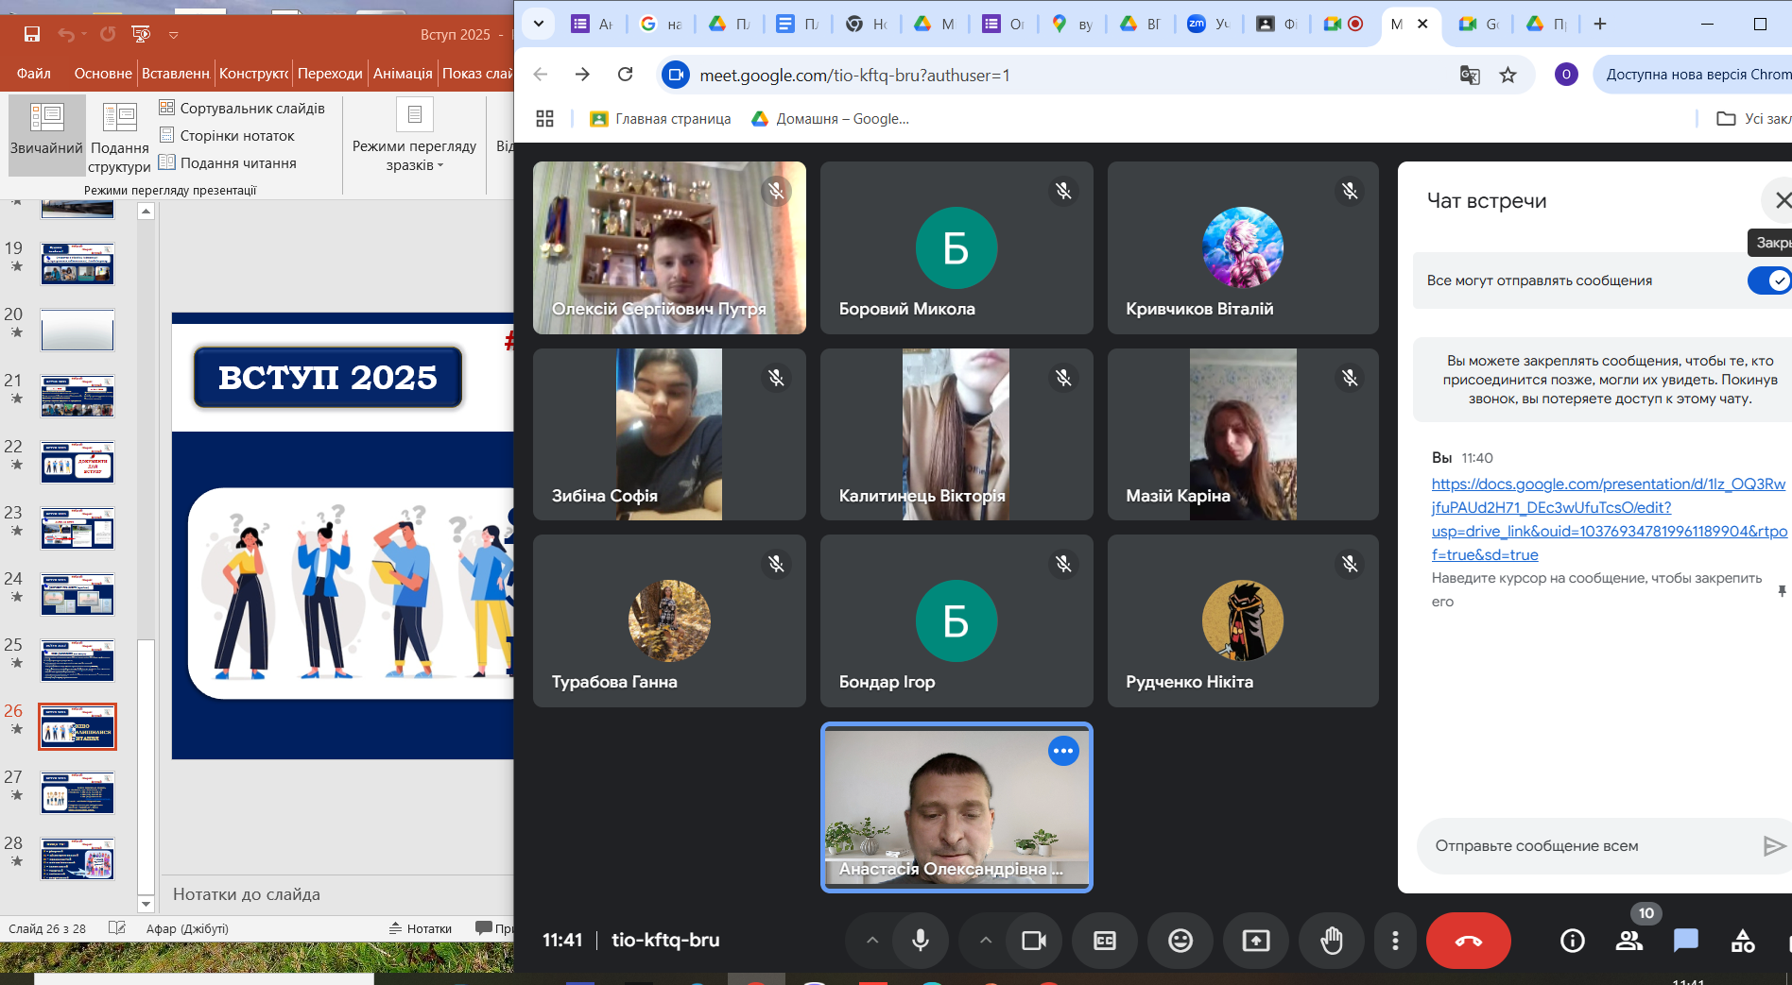
Task: Open Chrome apps grid in bookmarks bar
Action: 544,119
